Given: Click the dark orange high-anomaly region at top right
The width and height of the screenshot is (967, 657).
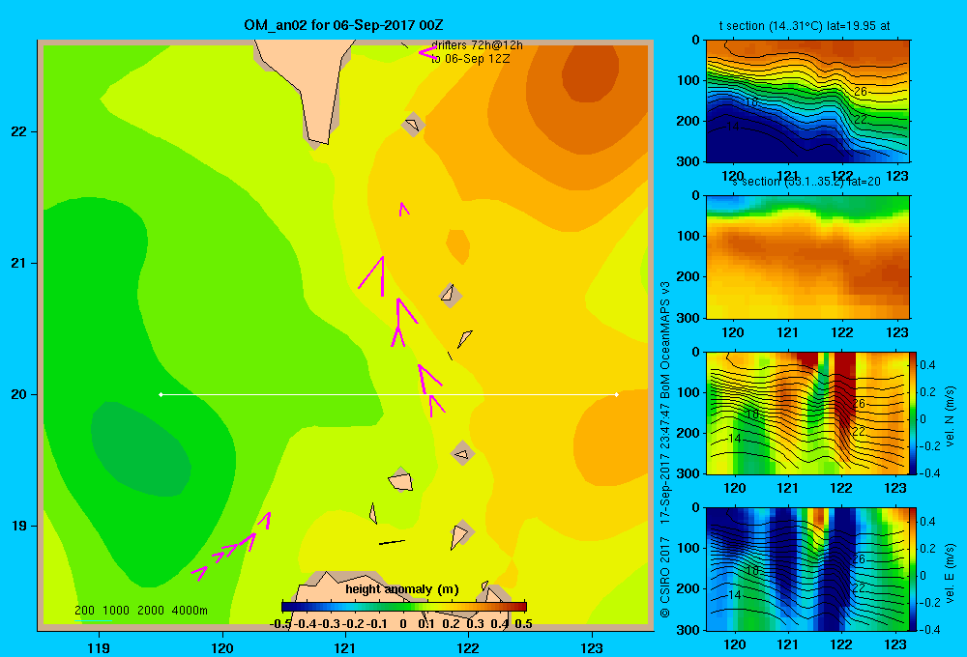Looking at the screenshot, I should (x=591, y=72).
